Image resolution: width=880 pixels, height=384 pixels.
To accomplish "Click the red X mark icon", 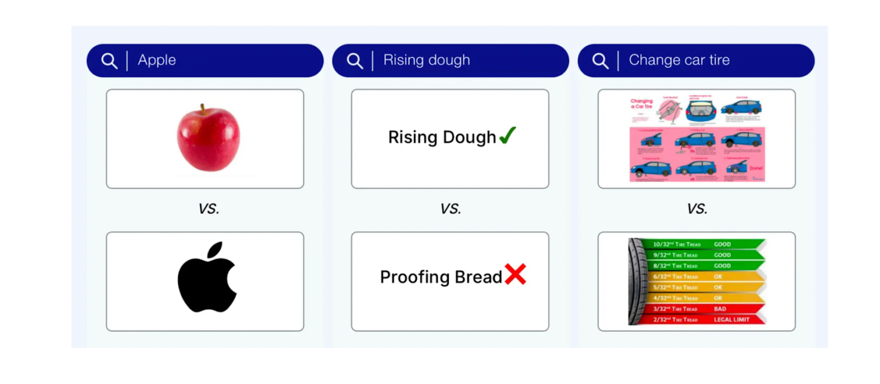I will pos(515,274).
